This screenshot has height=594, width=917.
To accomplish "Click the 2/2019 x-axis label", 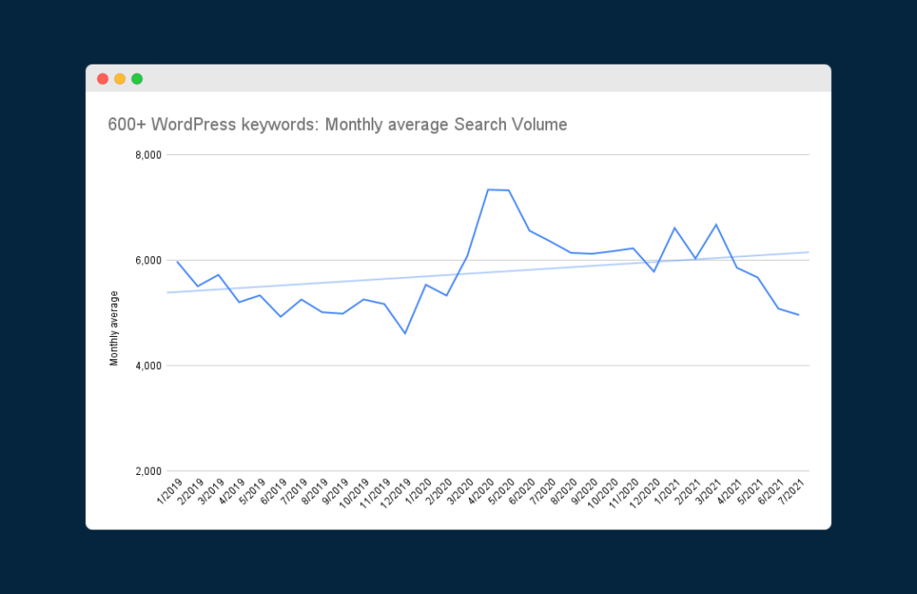I will point(190,492).
